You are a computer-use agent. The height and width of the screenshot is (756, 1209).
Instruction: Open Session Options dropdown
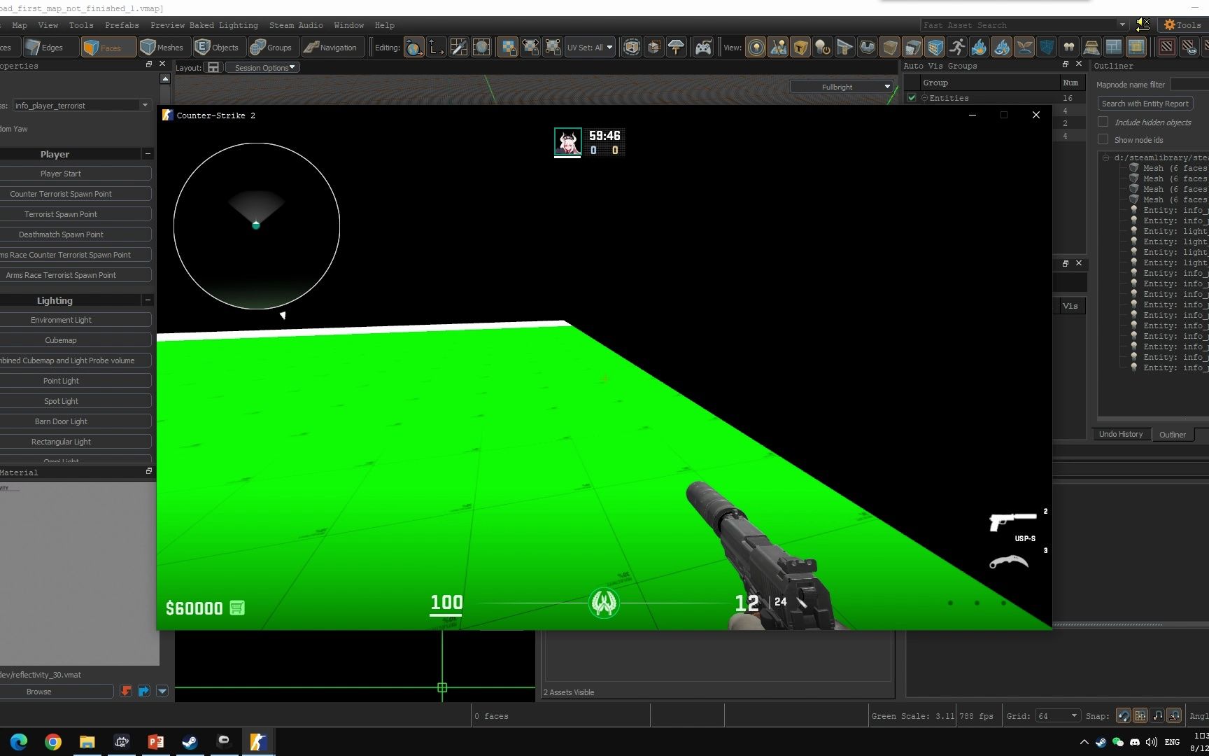(264, 67)
